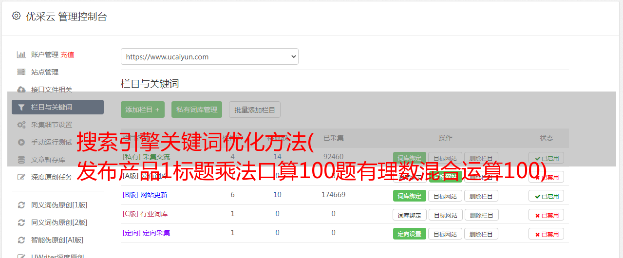
Task: Open the [B版] 网站更新 column link
Action: point(145,195)
